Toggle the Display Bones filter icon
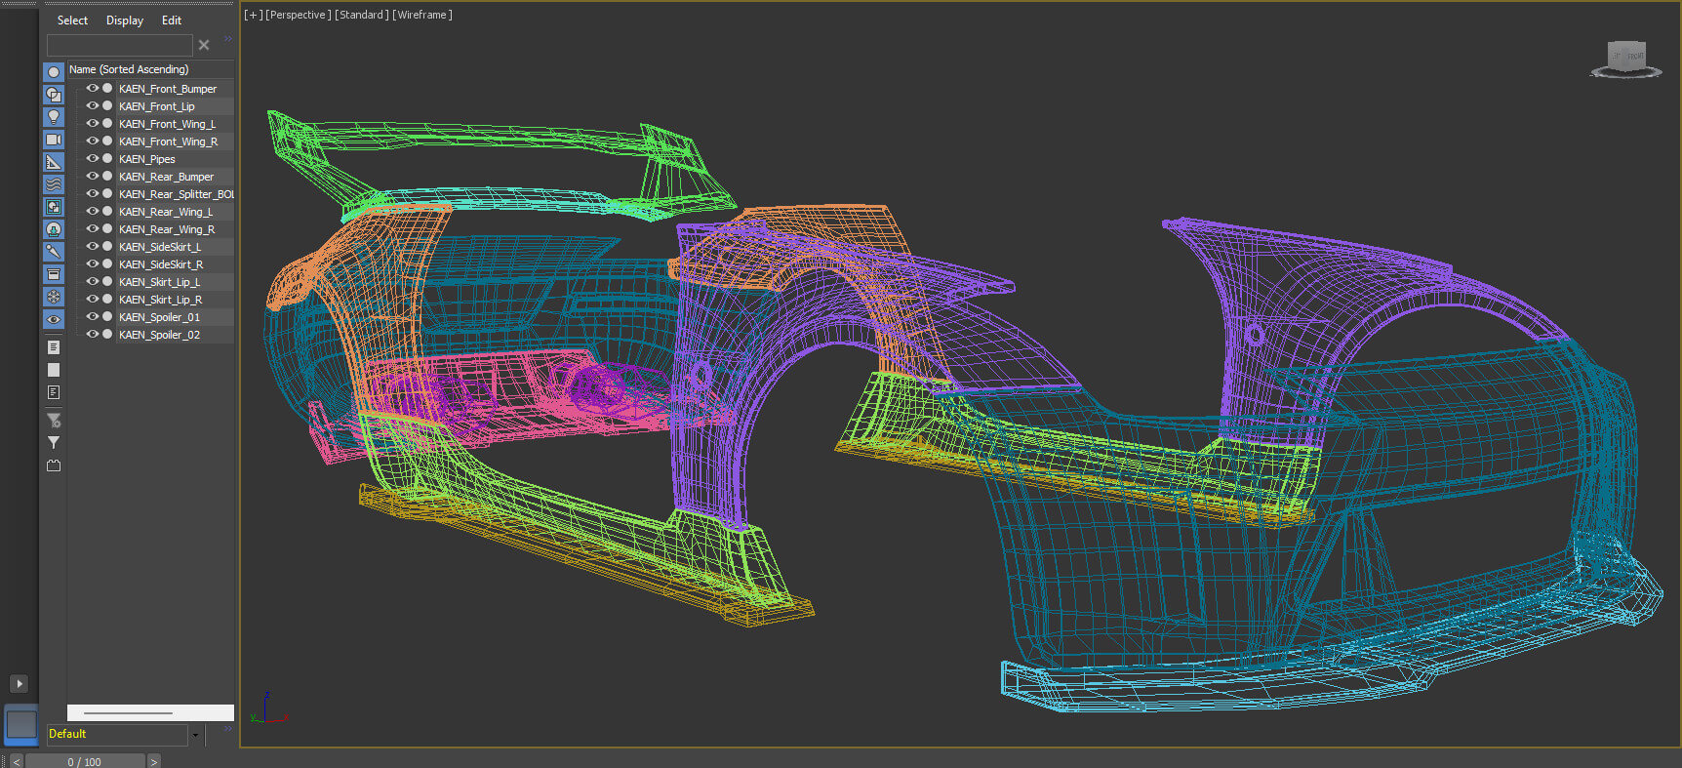 [x=54, y=252]
